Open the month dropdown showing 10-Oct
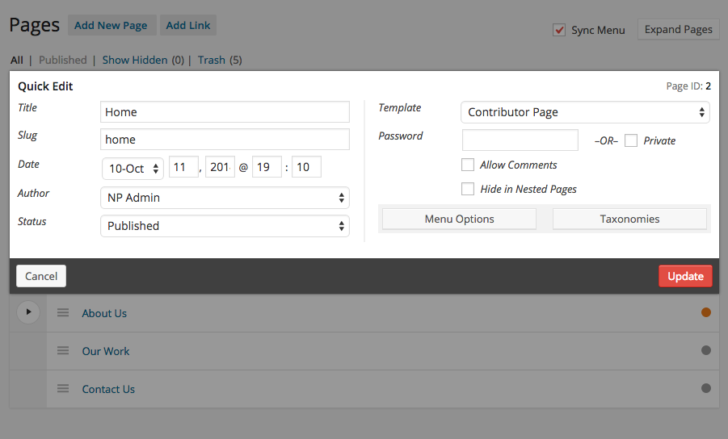The height and width of the screenshot is (439, 728). (133, 169)
